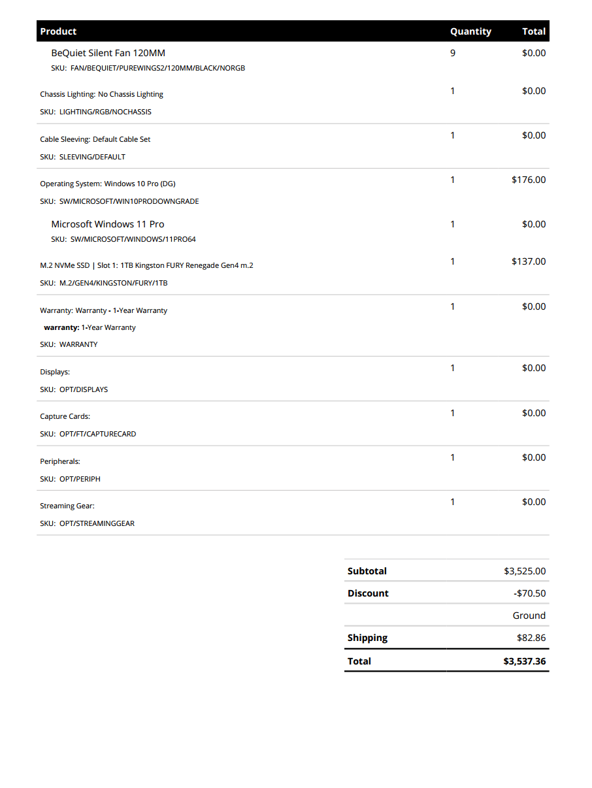The width and height of the screenshot is (592, 788).
Task: Click the $176.00 operating system price
Action: point(529,180)
